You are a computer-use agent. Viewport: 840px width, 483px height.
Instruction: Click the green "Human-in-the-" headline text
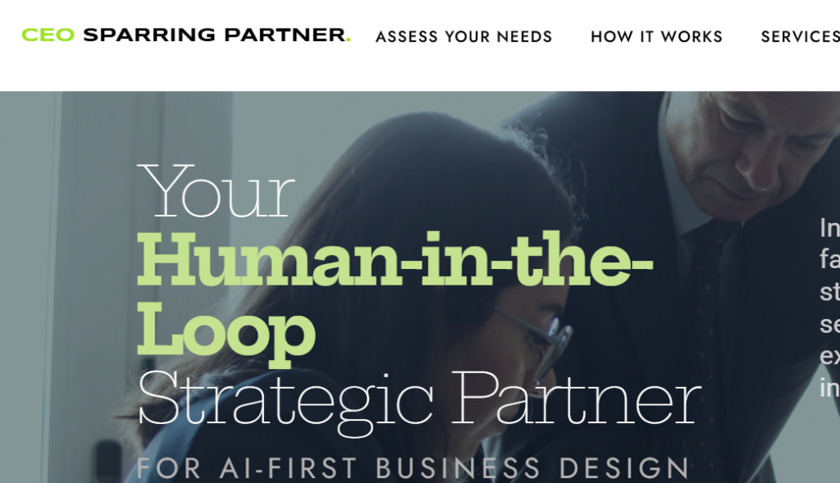(395, 259)
